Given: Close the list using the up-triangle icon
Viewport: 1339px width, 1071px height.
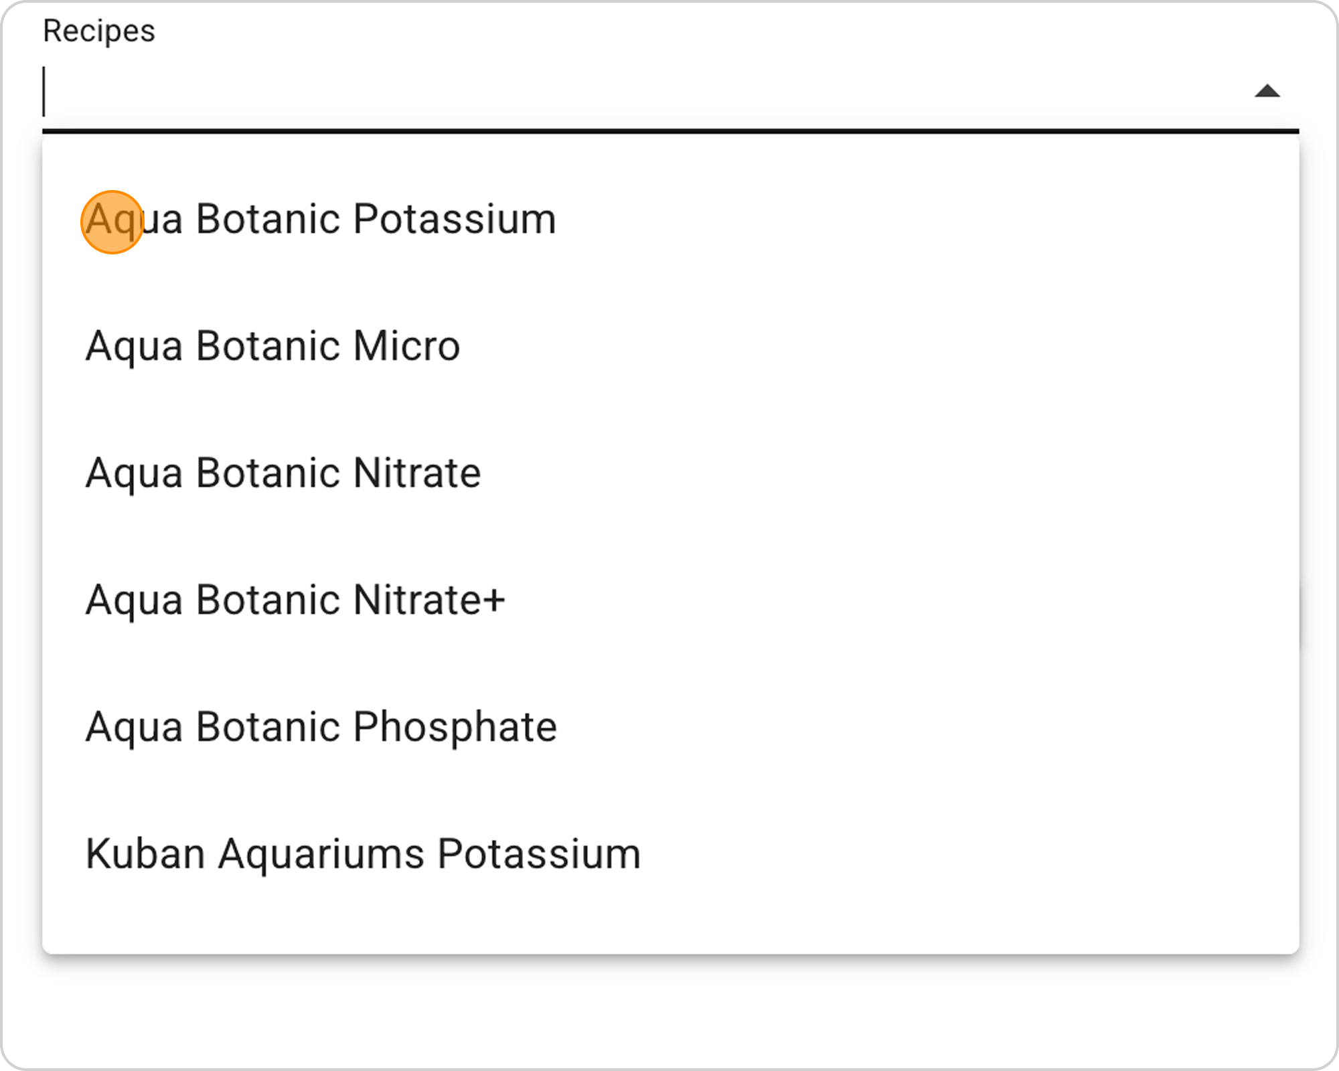Looking at the screenshot, I should click(1267, 92).
